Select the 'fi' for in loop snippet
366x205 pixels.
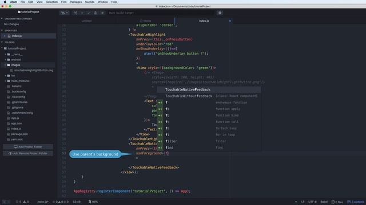[x=209, y=135]
